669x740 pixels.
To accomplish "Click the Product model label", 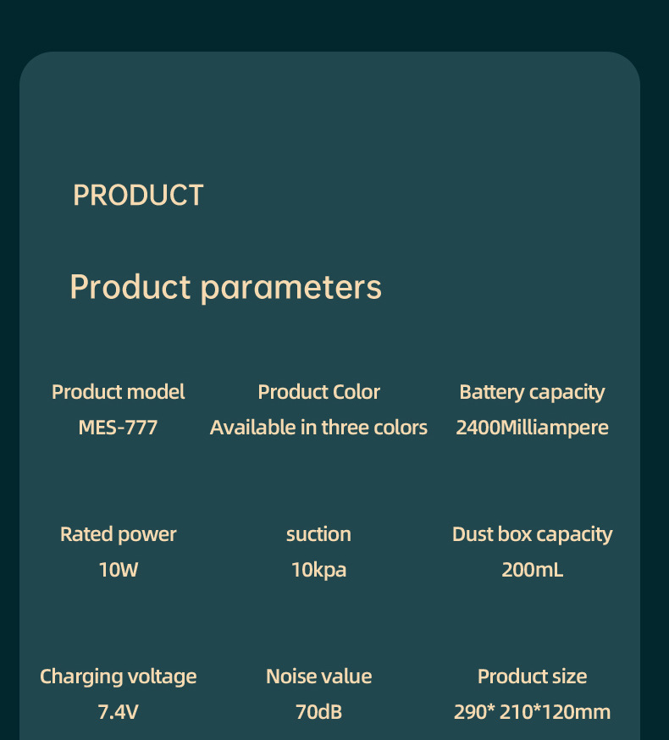I will coord(118,392).
